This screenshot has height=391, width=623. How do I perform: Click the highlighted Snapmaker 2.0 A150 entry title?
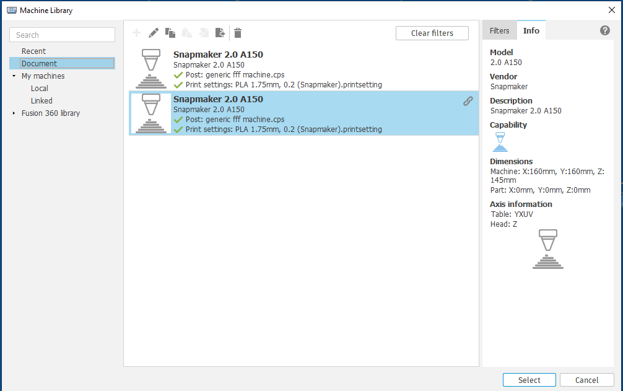[218, 99]
